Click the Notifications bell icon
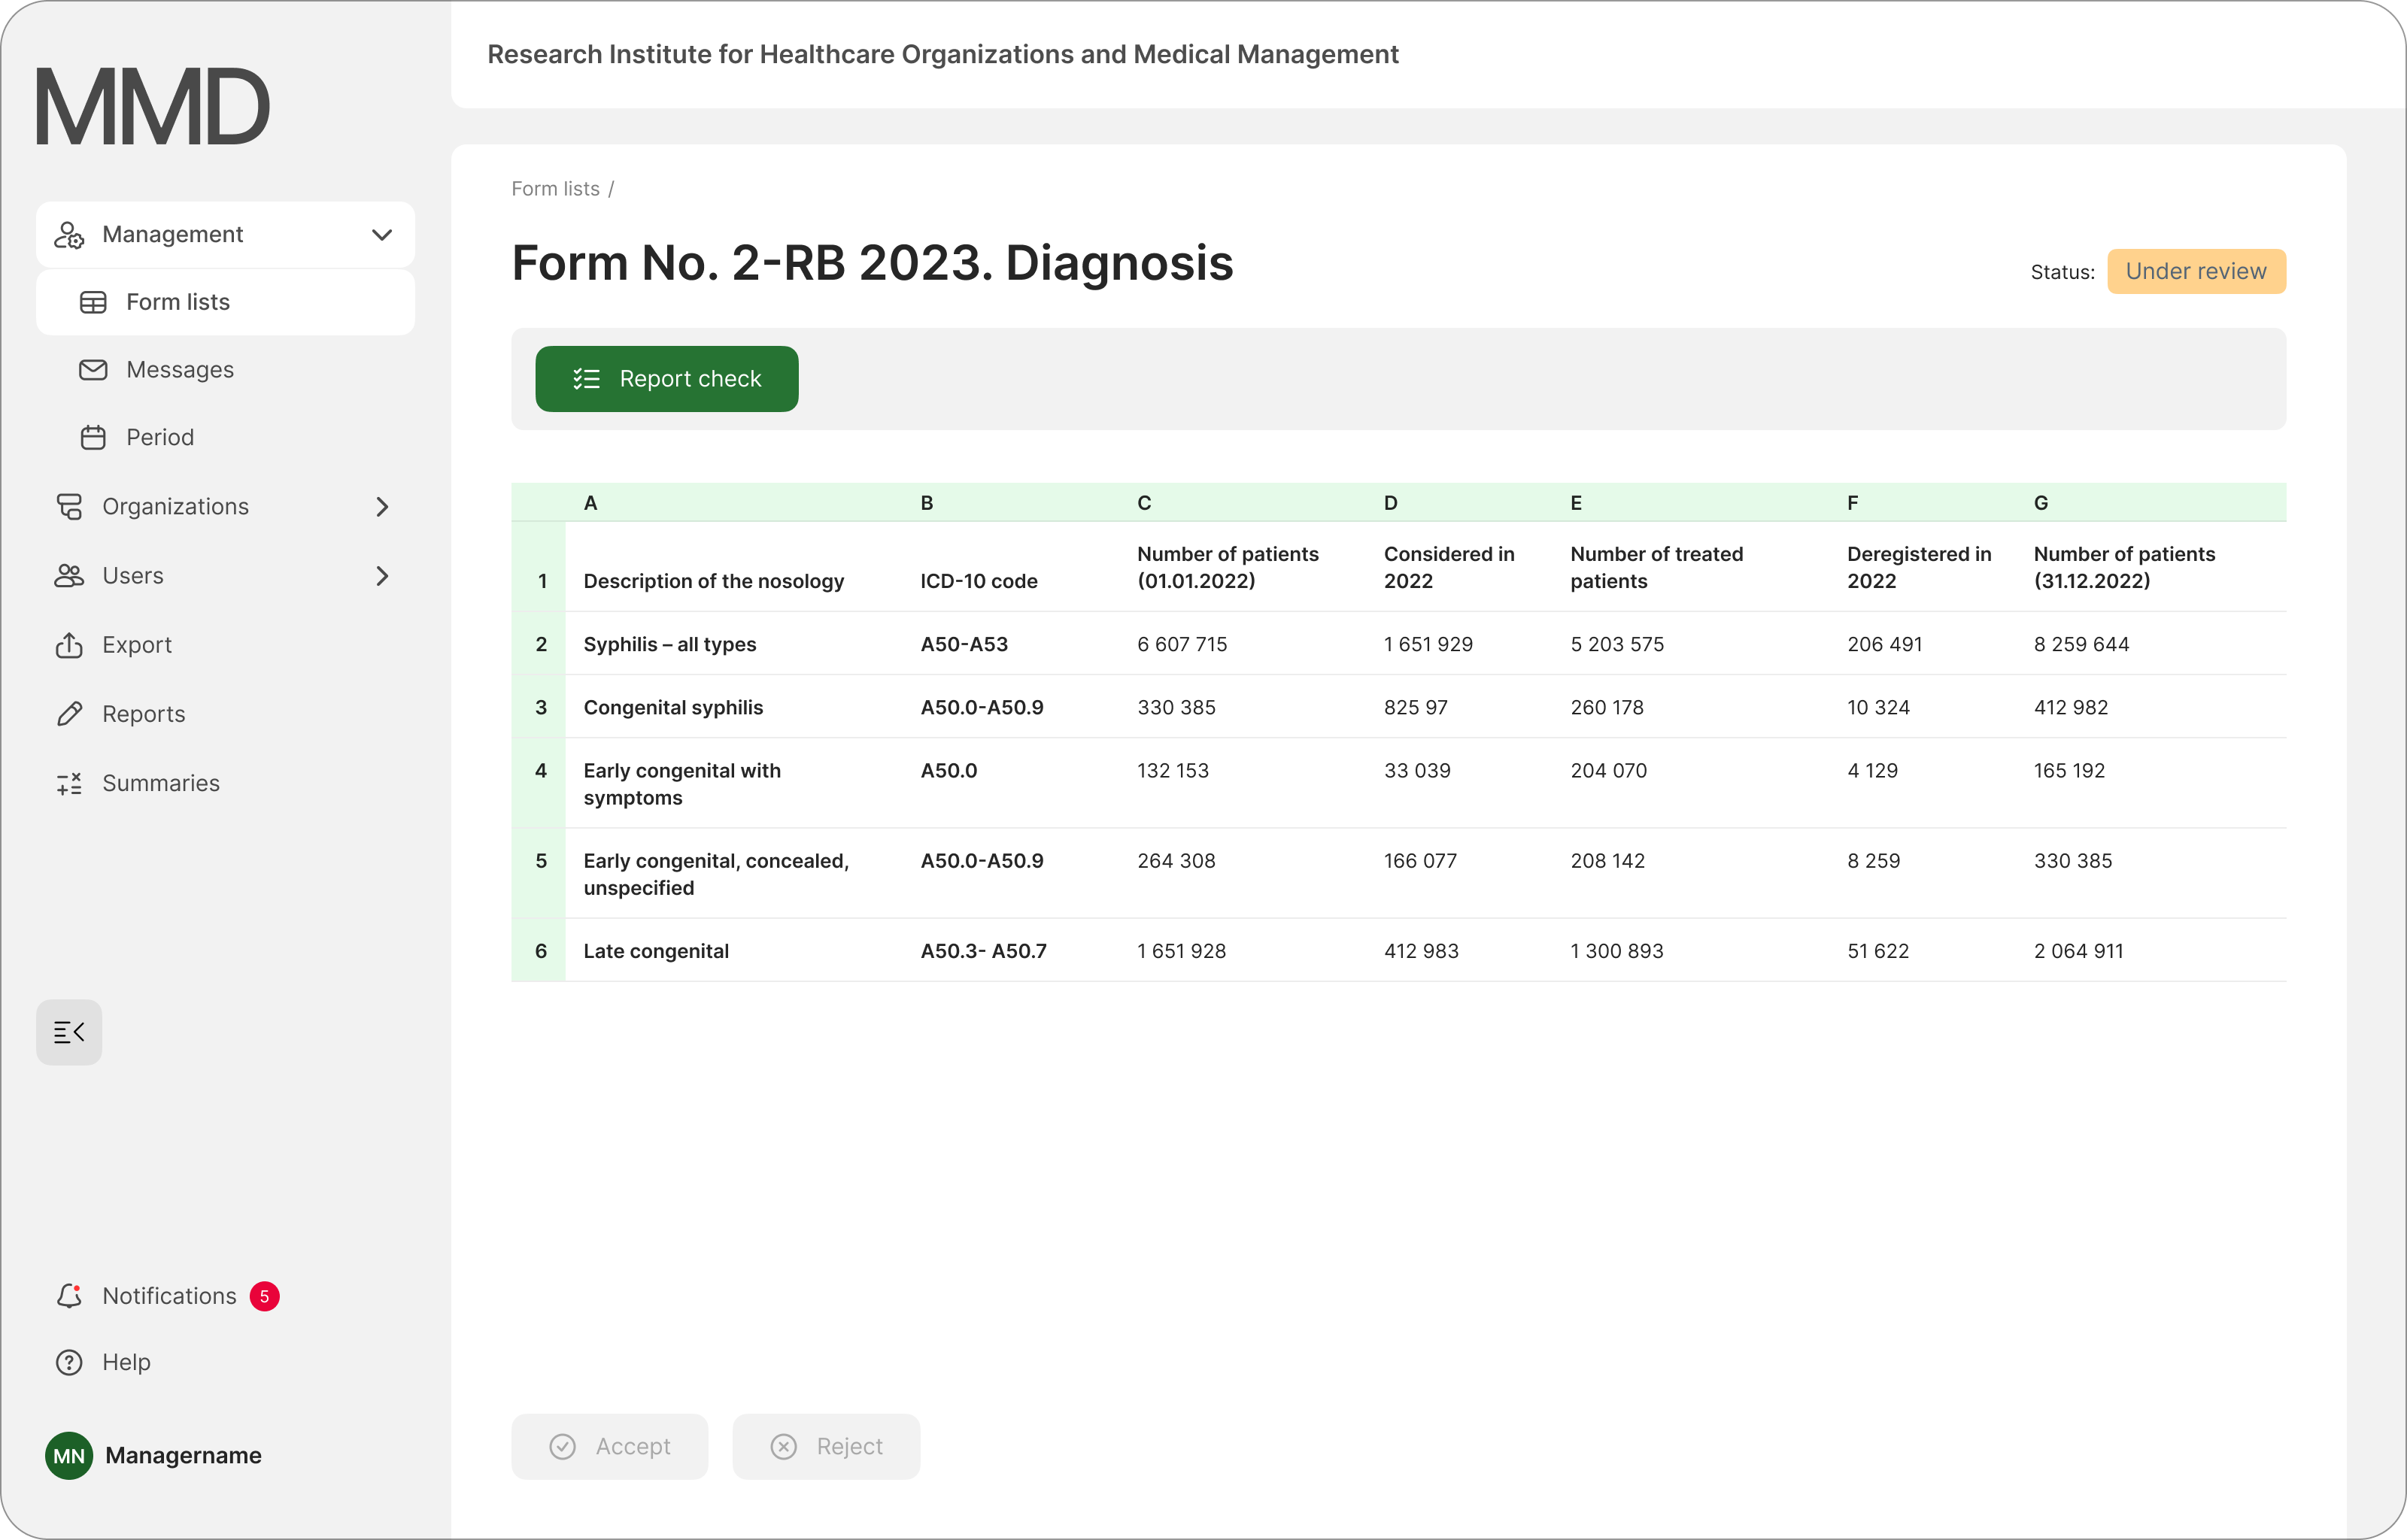This screenshot has width=2407, height=1540. (69, 1296)
